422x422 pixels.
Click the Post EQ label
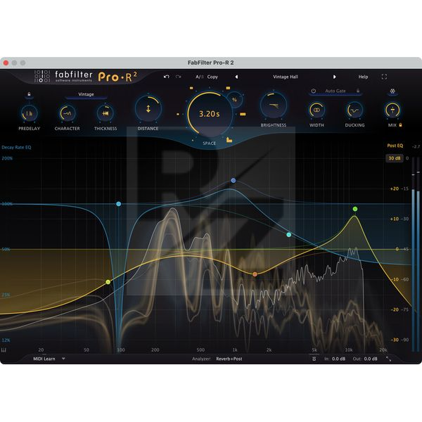(x=395, y=146)
